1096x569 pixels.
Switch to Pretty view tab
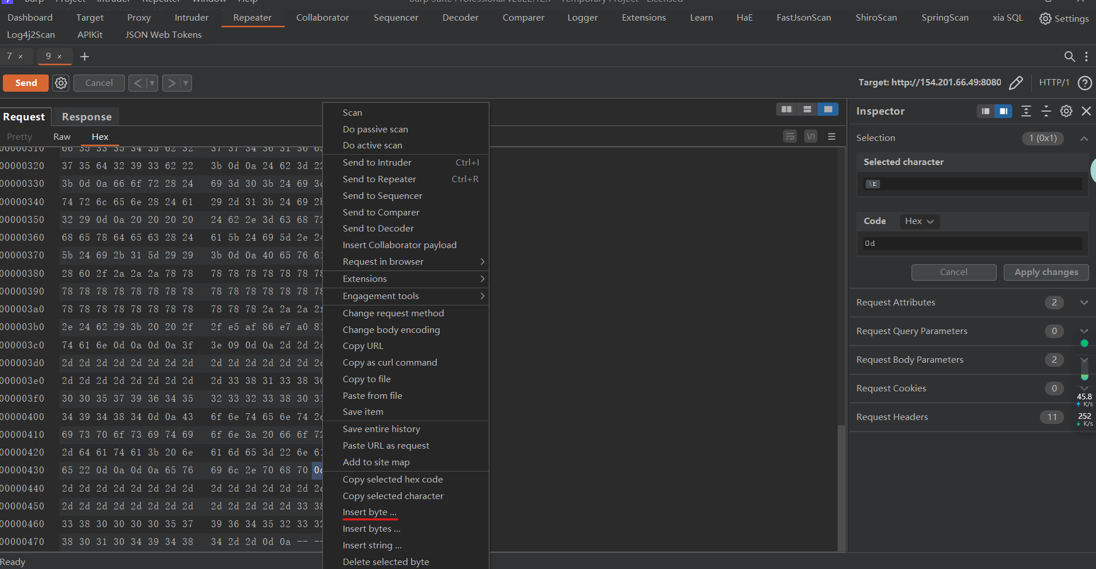(19, 137)
